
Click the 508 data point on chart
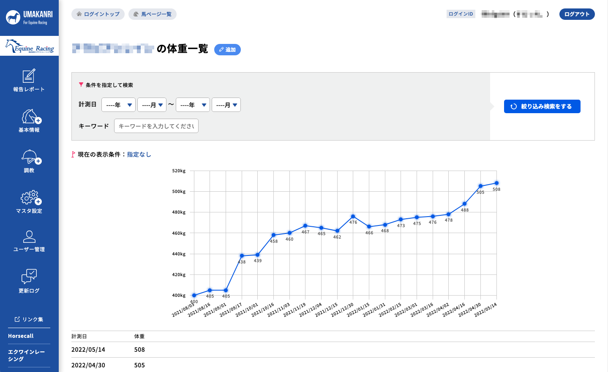[x=496, y=183]
